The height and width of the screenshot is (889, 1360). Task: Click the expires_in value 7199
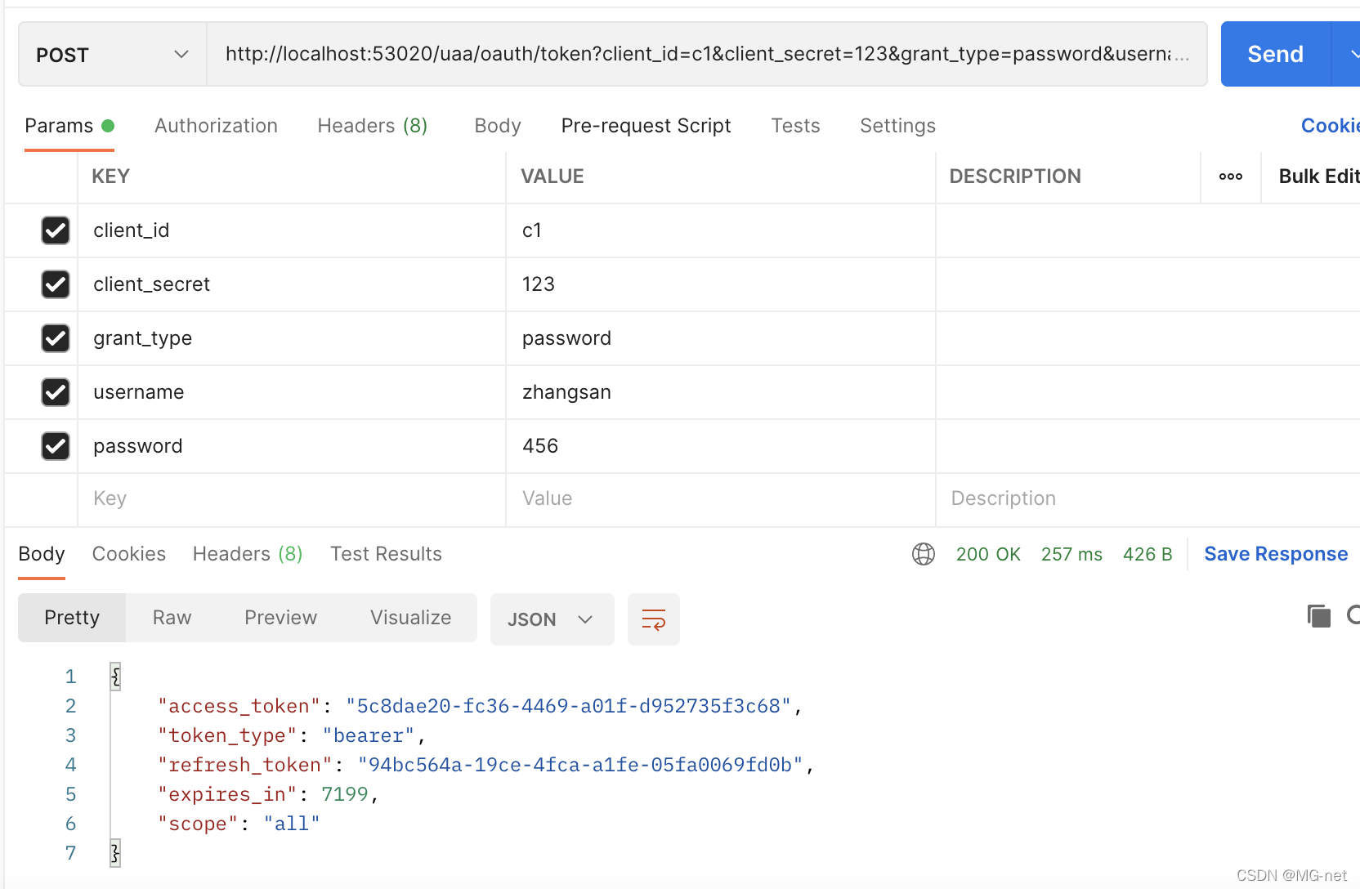point(345,794)
